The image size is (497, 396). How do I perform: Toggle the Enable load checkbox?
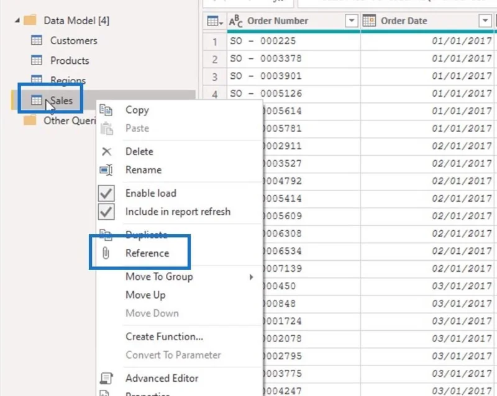pos(106,193)
